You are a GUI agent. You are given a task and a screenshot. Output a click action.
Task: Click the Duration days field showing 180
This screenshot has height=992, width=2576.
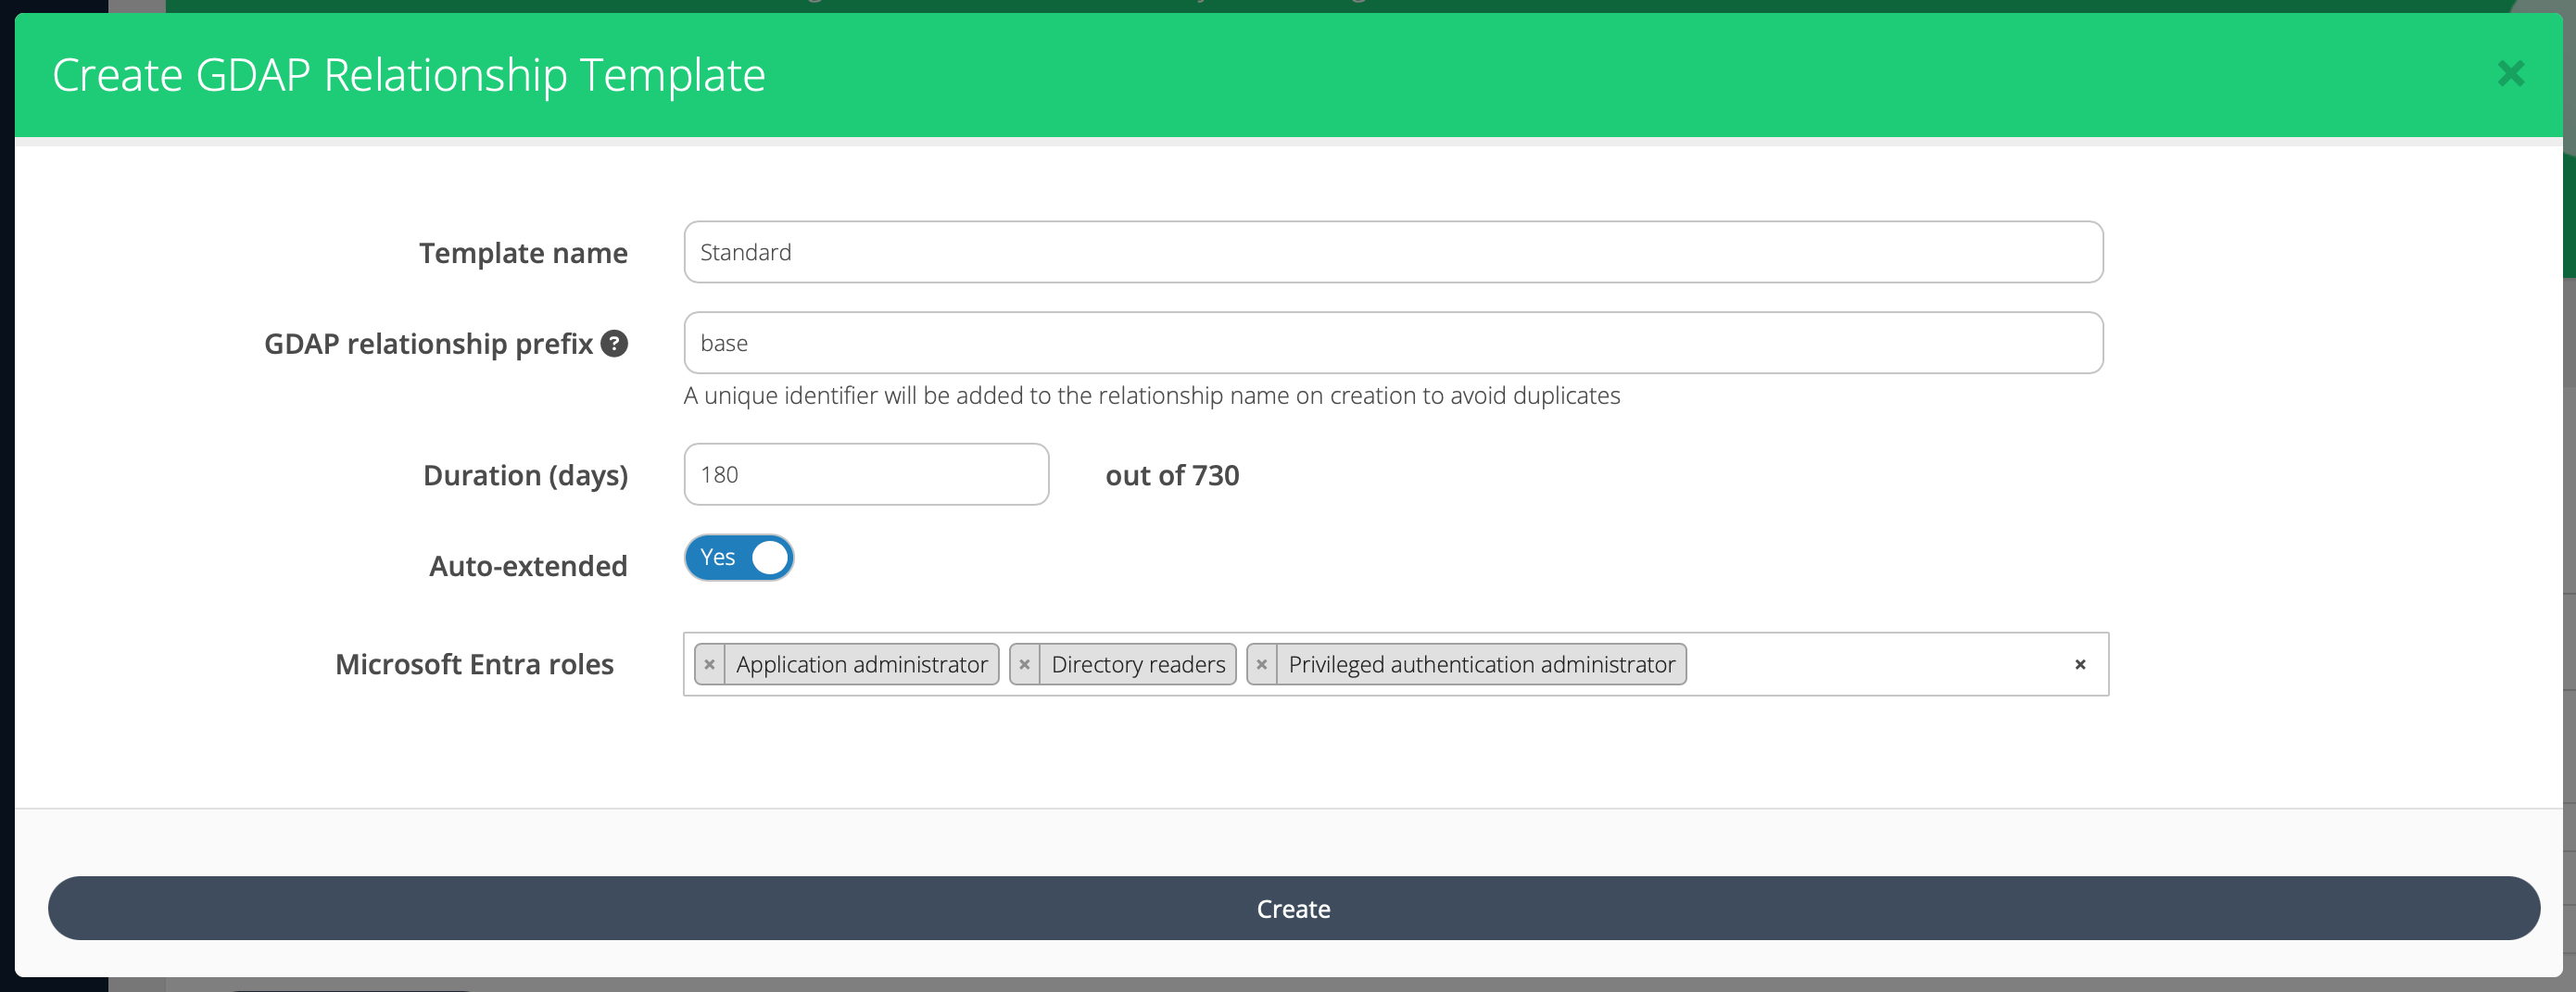pyautogui.click(x=866, y=474)
